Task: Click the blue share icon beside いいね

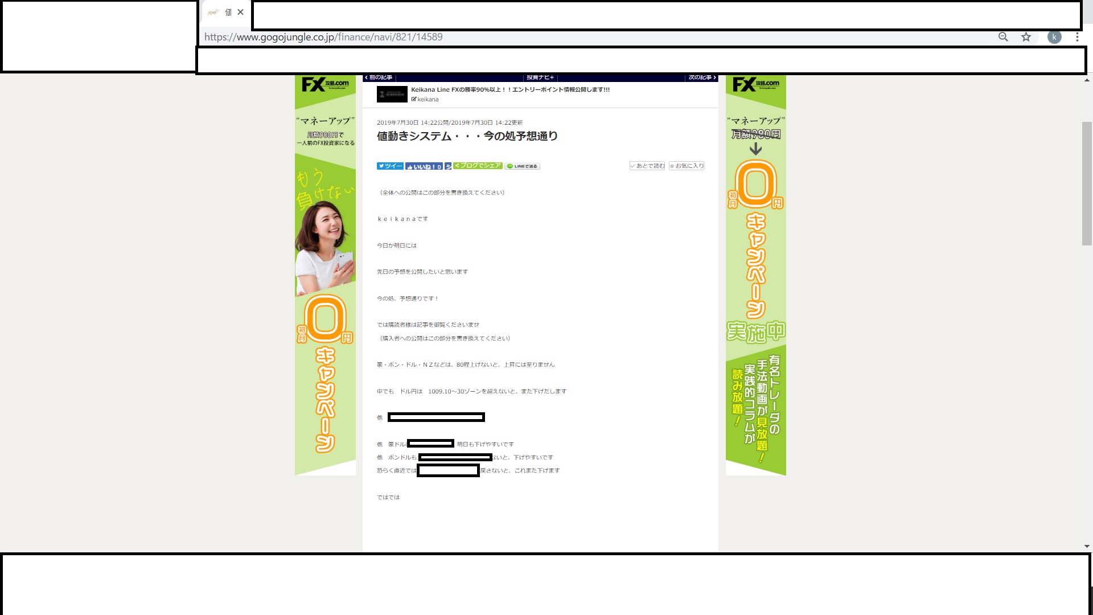Action: click(448, 166)
